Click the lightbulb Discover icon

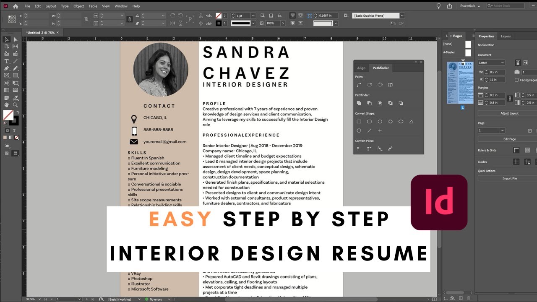point(439,6)
